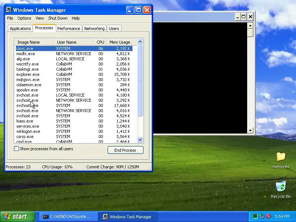The height and width of the screenshot is (222, 296).
Task: Select the Recycle Bin desktop icon
Action: pos(281,189)
